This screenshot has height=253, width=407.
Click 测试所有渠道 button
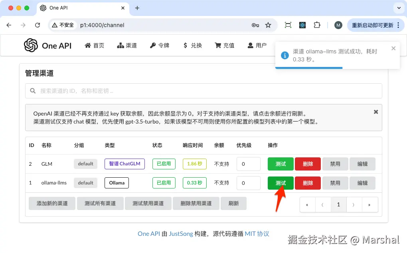coord(100,204)
